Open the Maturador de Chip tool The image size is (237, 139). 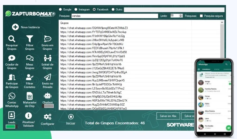(30, 96)
